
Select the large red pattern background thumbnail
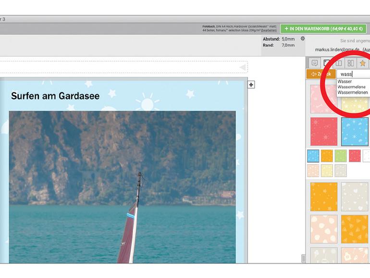324,132
